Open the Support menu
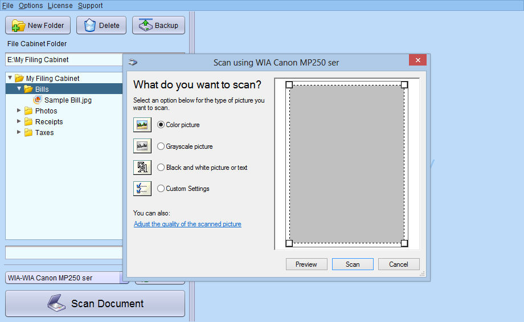Image resolution: width=524 pixels, height=322 pixels. 90,5
